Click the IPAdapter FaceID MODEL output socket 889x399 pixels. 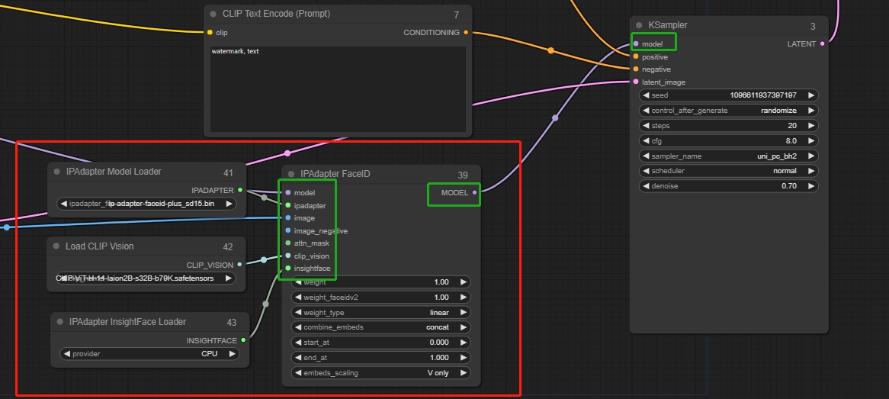pos(474,193)
